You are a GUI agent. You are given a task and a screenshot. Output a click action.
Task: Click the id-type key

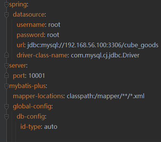click(31, 127)
